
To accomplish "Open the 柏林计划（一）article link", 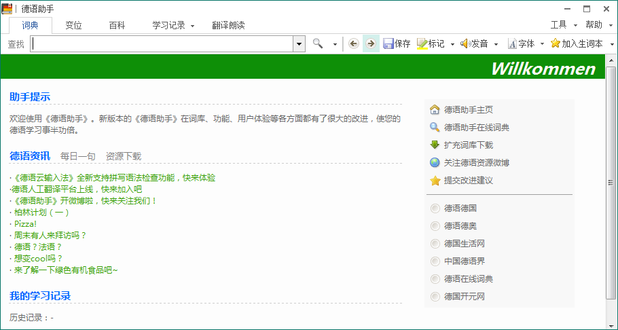I will tap(41, 212).
